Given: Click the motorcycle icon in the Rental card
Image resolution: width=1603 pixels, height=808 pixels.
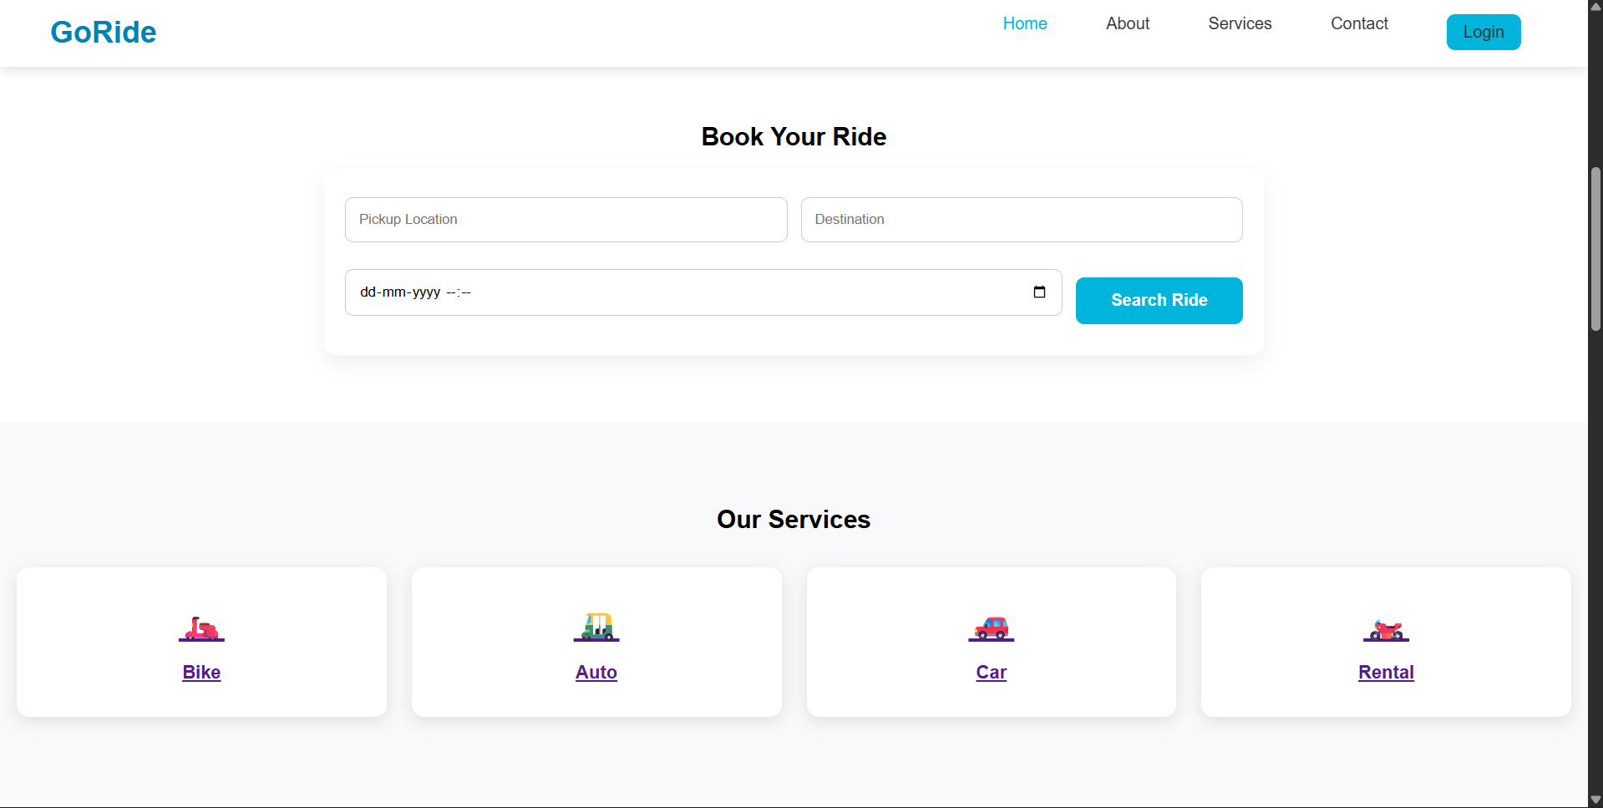Looking at the screenshot, I should point(1386,629).
